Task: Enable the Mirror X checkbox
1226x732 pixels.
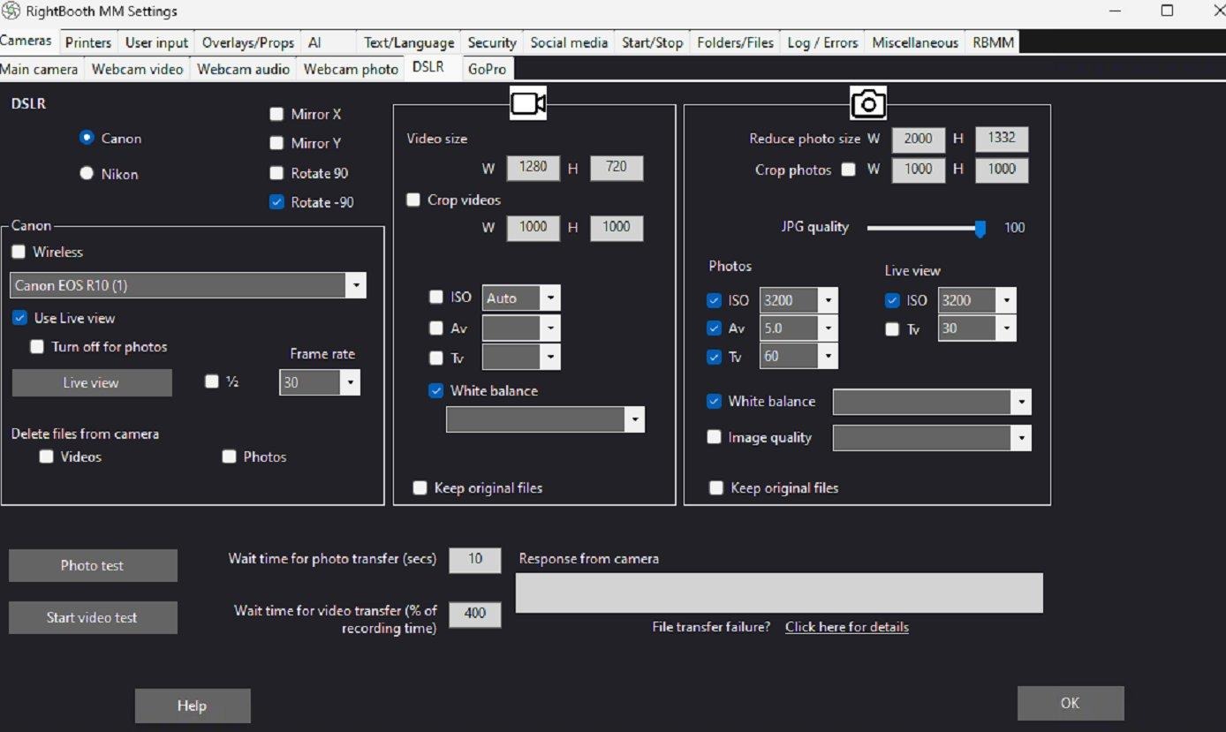Action: tap(276, 114)
